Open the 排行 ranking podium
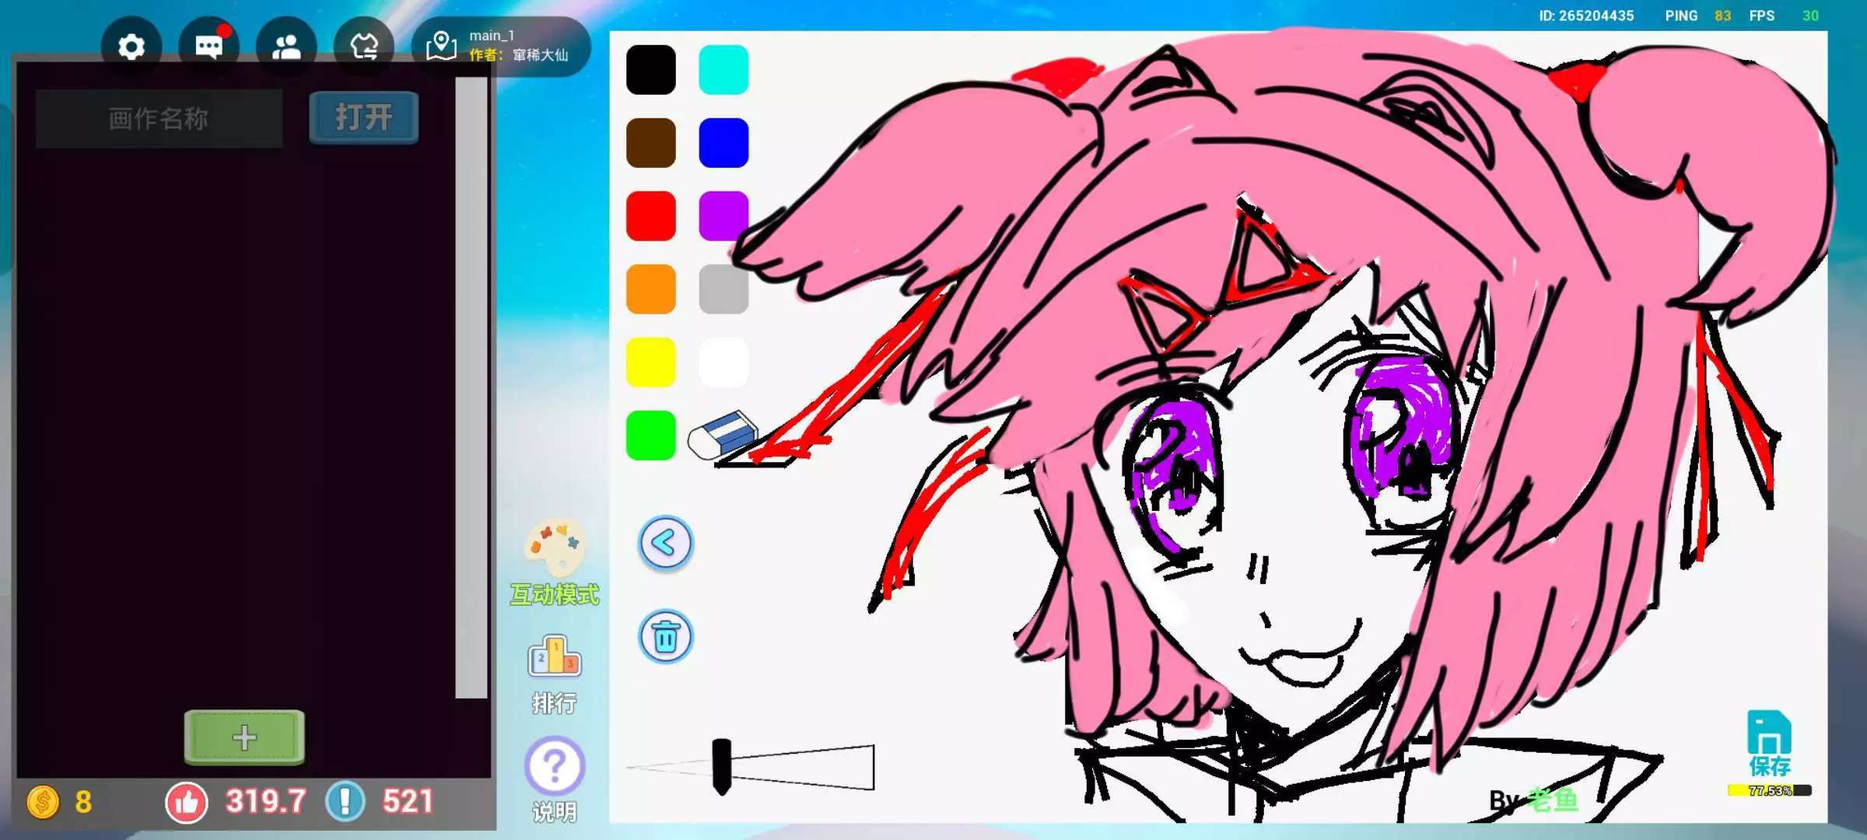 pyautogui.click(x=554, y=657)
